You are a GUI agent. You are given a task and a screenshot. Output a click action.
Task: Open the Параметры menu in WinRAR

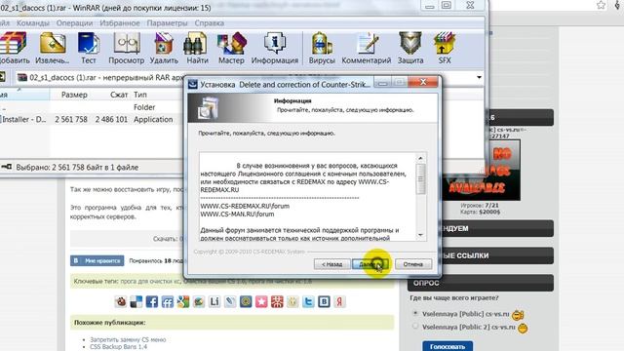coord(167,23)
